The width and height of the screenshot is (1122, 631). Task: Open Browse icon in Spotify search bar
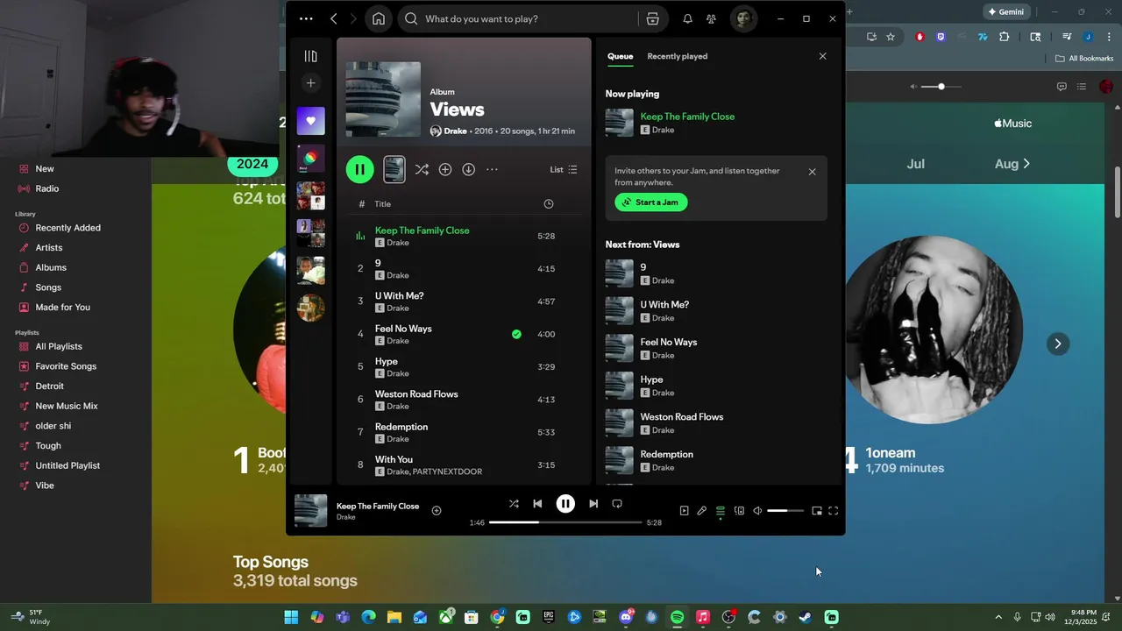point(652,18)
